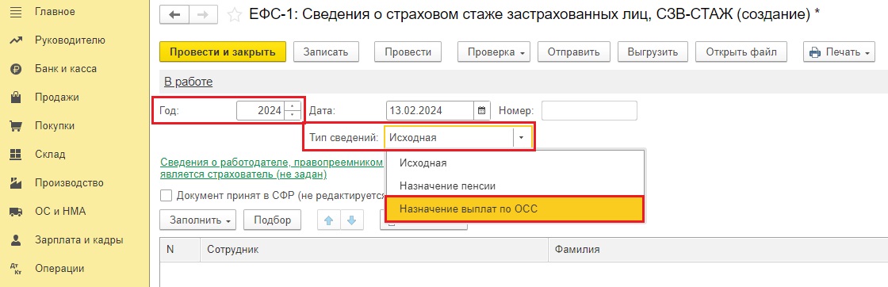
Task: Click the Открыть файл button
Action: (741, 52)
